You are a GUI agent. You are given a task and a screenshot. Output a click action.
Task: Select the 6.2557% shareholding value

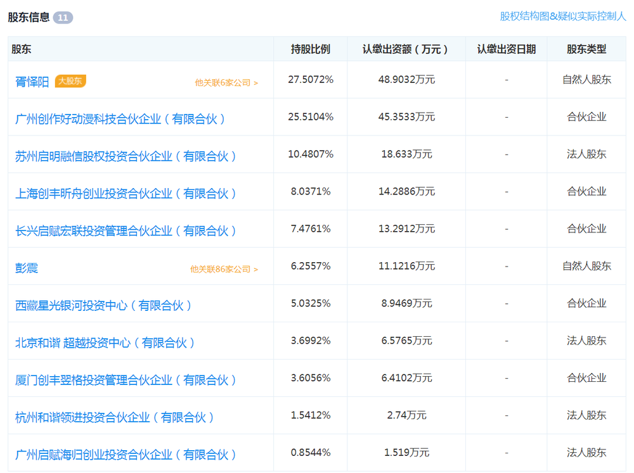point(311,266)
